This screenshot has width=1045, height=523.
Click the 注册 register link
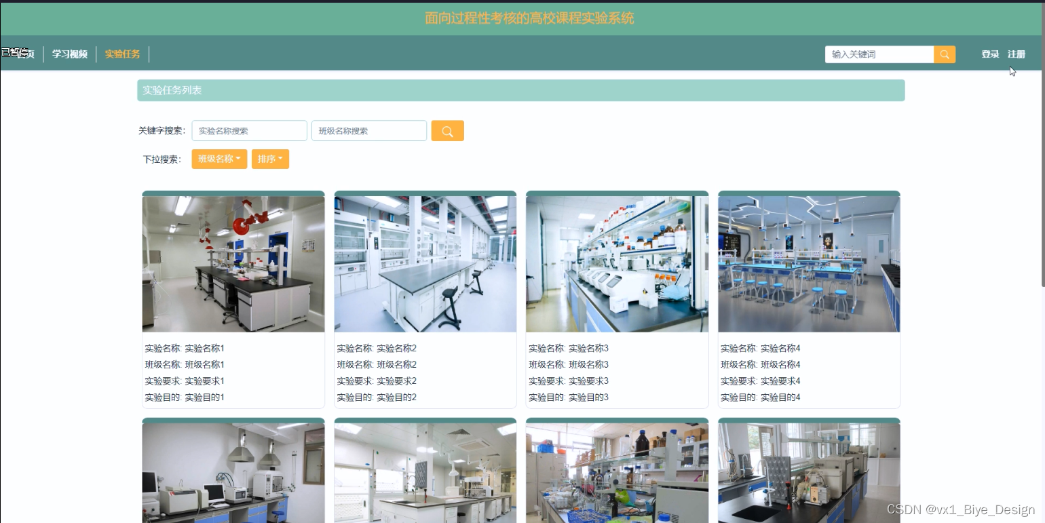(x=1016, y=54)
